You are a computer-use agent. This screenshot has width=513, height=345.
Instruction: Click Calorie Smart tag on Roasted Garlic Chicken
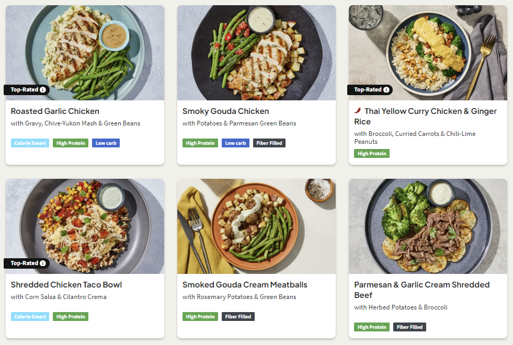pos(30,143)
